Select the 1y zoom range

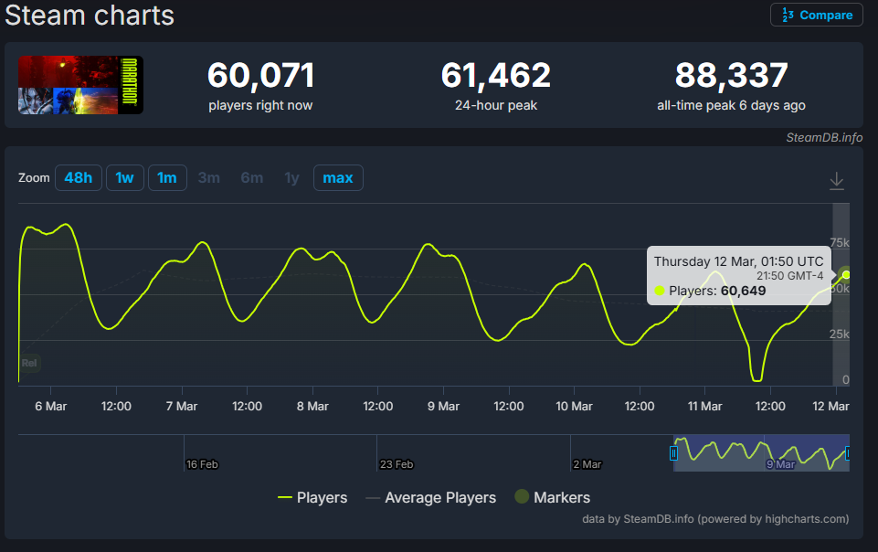pos(291,178)
